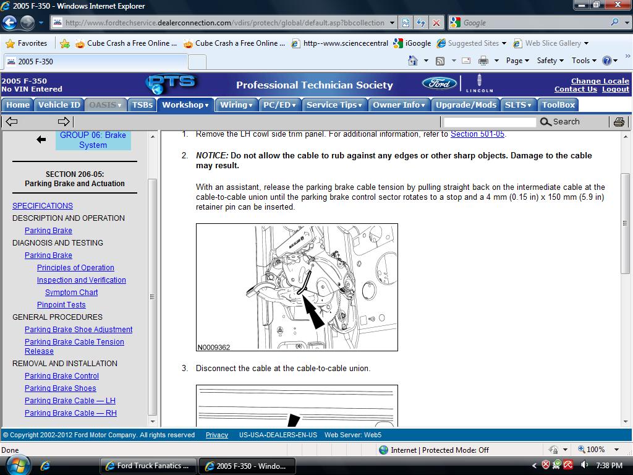Click the Print icon in command bar

tap(483, 61)
